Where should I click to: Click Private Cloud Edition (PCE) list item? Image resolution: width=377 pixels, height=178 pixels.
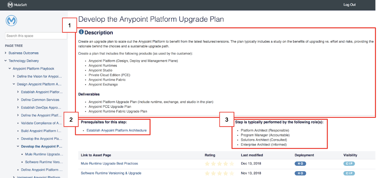(x=109, y=75)
